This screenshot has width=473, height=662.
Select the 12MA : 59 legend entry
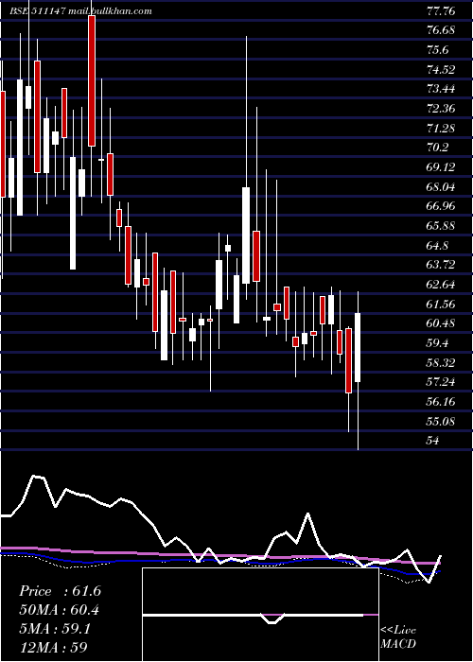pyautogui.click(x=54, y=648)
